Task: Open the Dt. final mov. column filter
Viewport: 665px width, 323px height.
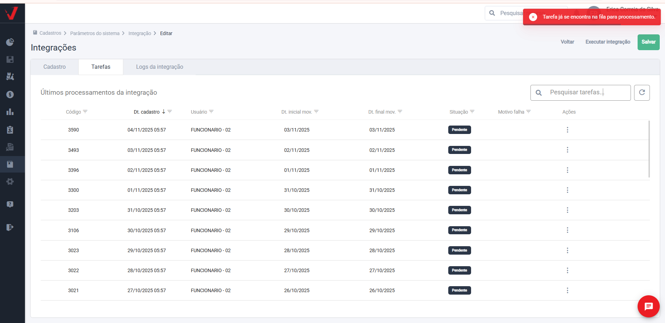Action: coord(400,112)
